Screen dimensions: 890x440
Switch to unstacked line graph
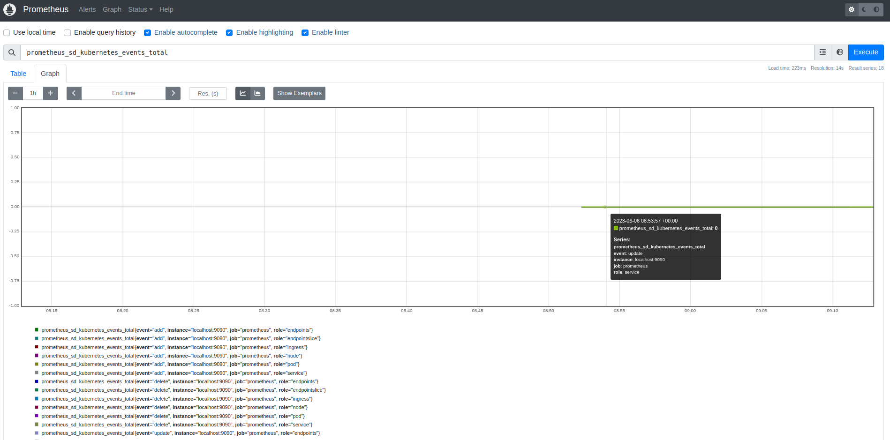[243, 93]
